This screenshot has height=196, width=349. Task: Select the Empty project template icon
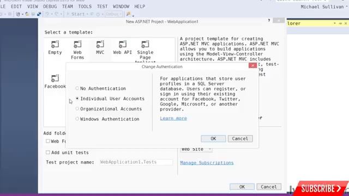click(x=55, y=45)
